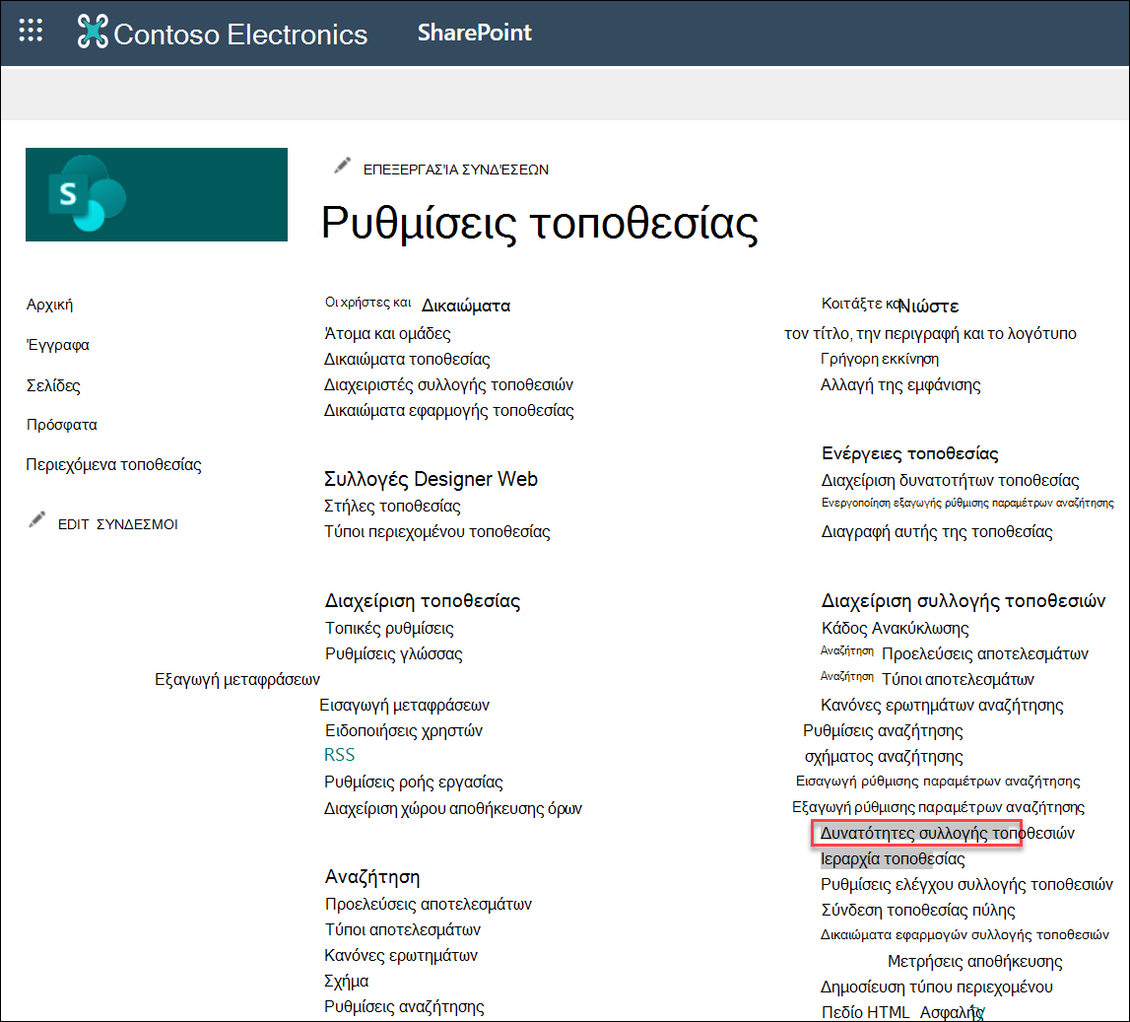
Task: Click pencil icon beside ΕΠΕΞΕΡΓΑΣΊΑ ΣΥΝΔΈΣΕΩΝ
Action: tap(342, 167)
